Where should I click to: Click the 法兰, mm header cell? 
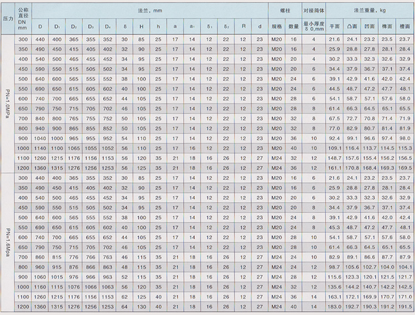pos(149,10)
